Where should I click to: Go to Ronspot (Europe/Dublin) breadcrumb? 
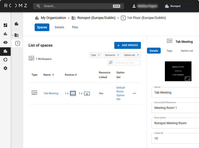97,18
